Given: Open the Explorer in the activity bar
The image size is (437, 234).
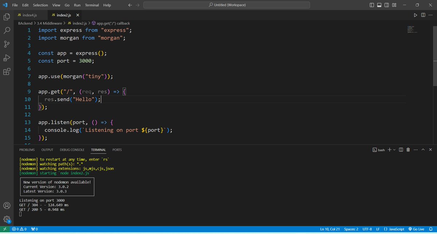Looking at the screenshot, I should (x=7, y=17).
